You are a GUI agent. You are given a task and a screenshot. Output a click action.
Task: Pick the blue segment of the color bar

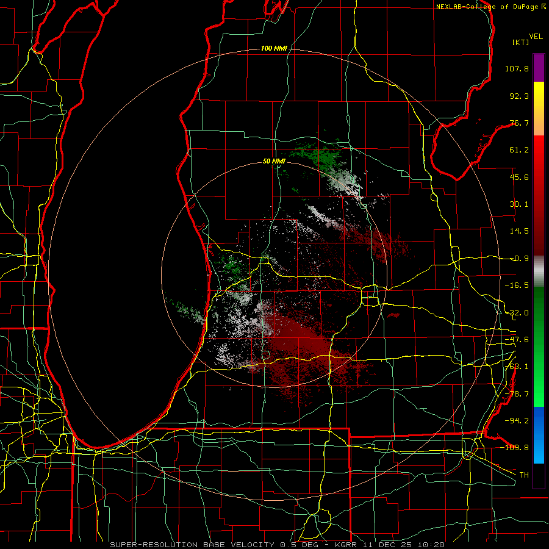click(539, 435)
